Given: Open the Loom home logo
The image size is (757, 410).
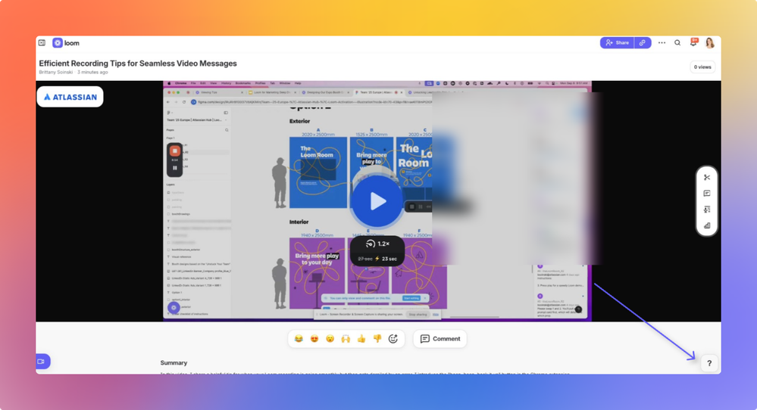Looking at the screenshot, I should point(66,43).
